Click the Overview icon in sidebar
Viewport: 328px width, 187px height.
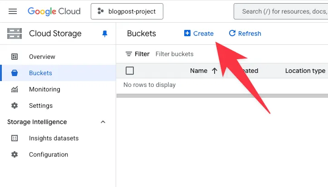pos(15,57)
